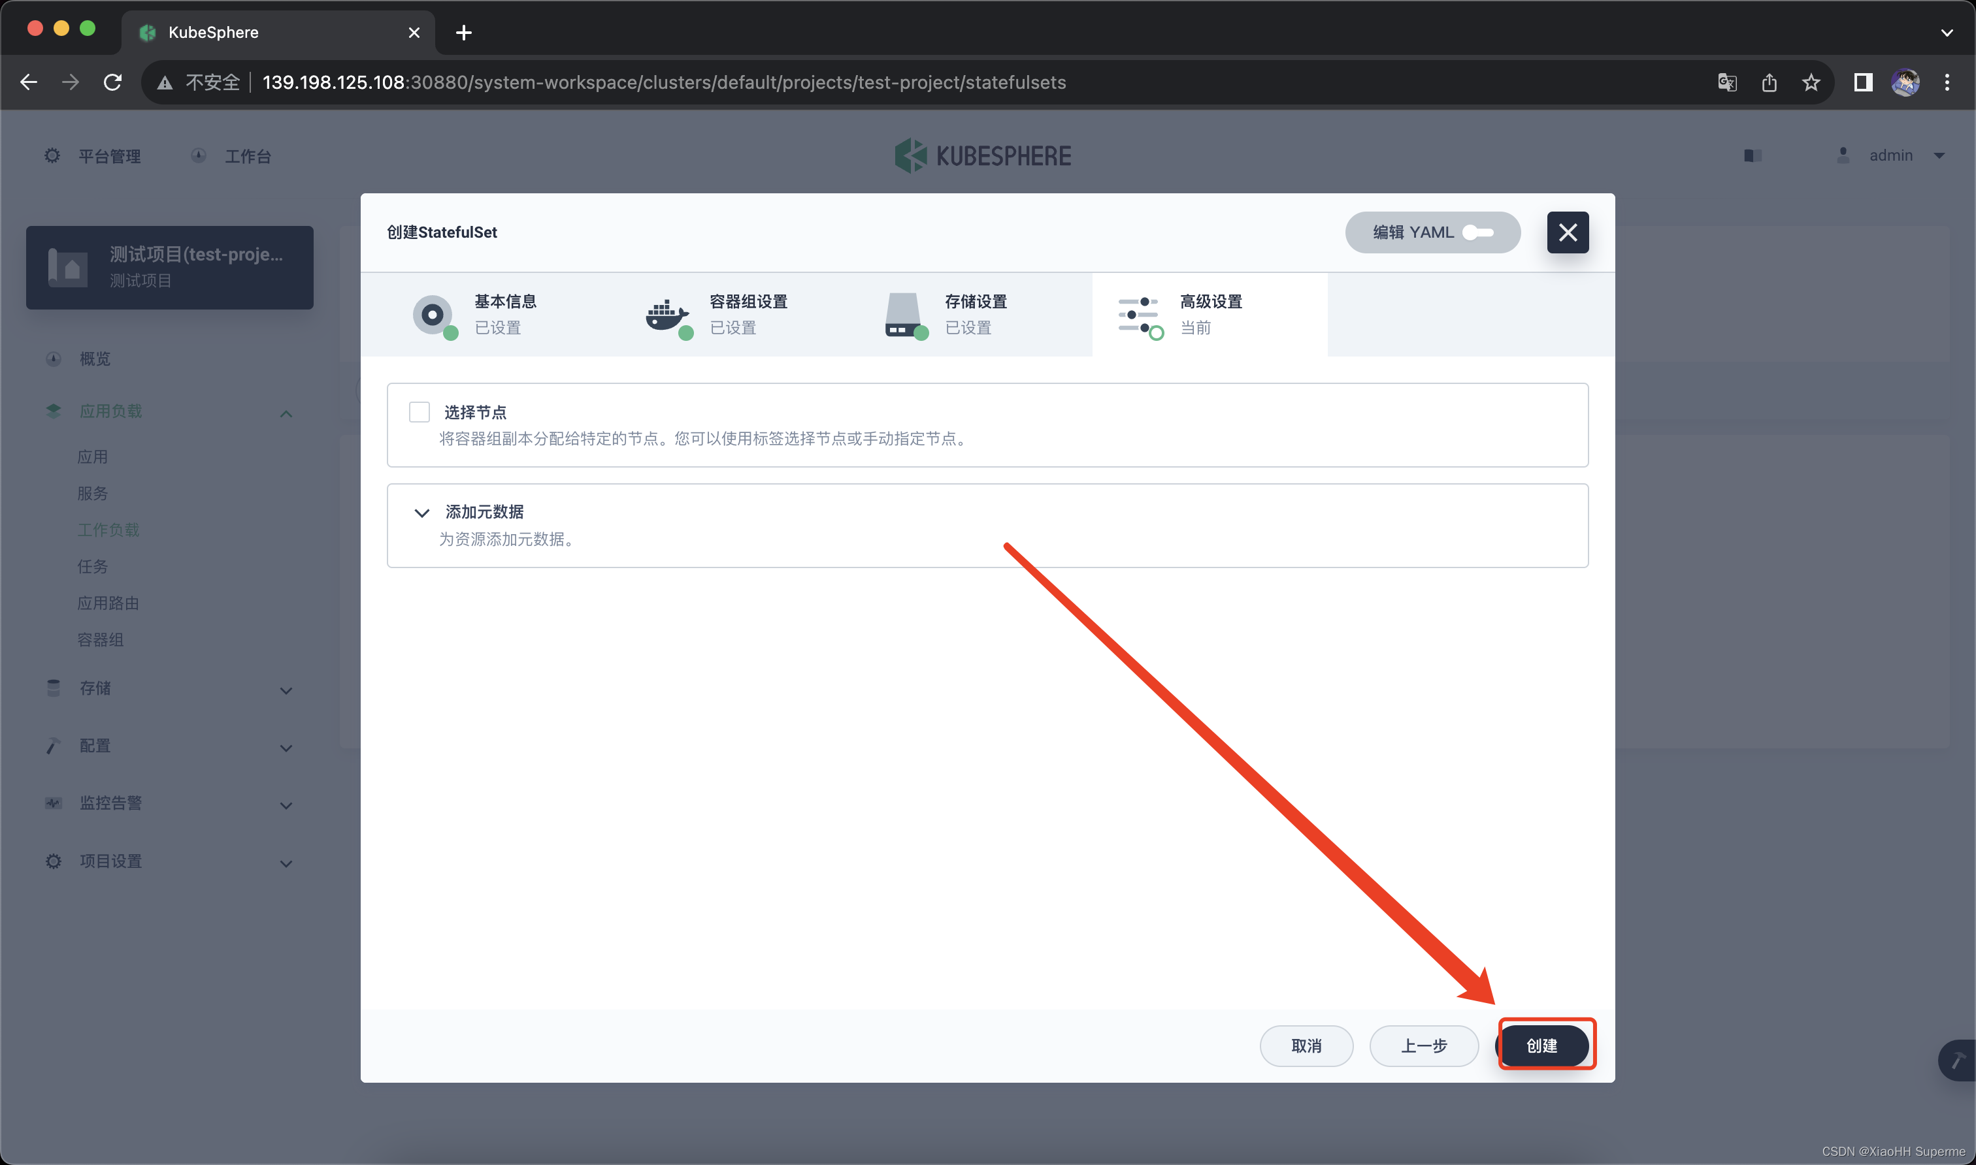The image size is (1976, 1165).
Task: Click the storage settings disk icon
Action: click(x=904, y=315)
